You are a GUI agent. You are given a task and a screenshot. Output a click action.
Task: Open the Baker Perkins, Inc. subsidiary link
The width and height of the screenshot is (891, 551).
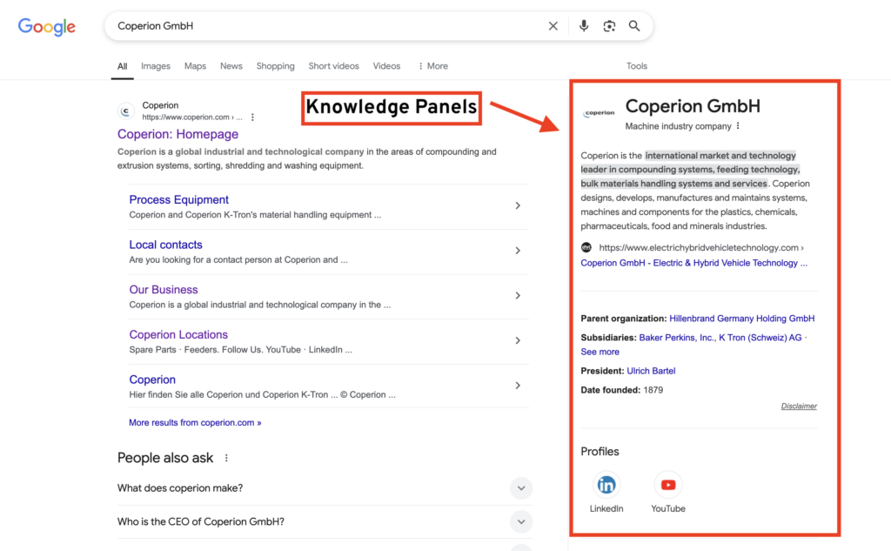pyautogui.click(x=676, y=338)
